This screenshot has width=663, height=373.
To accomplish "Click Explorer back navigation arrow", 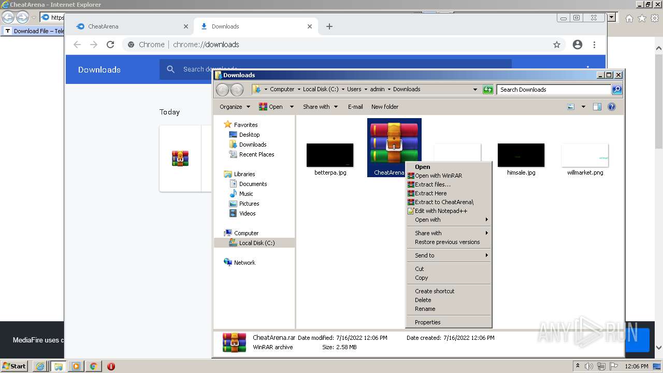I will coord(222,89).
